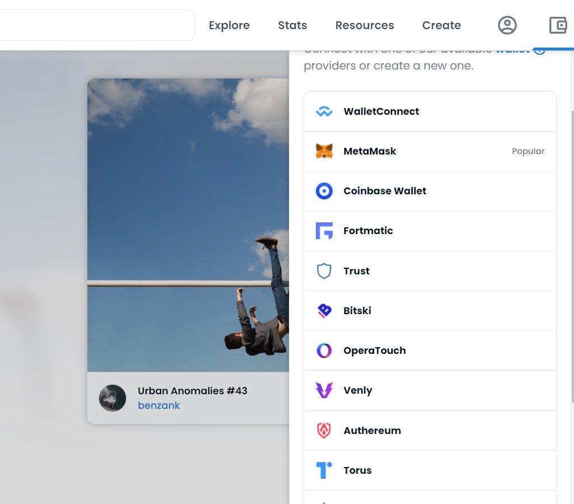574x504 pixels.
Task: Open the account profile icon
Action: pyautogui.click(x=507, y=25)
